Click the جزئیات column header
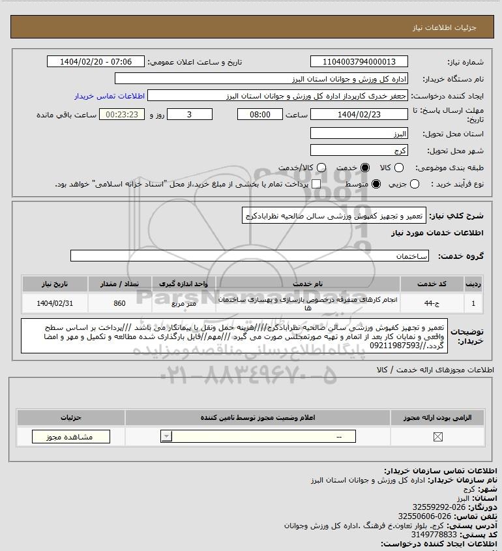The width and height of the screenshot is (502, 551). [x=70, y=417]
